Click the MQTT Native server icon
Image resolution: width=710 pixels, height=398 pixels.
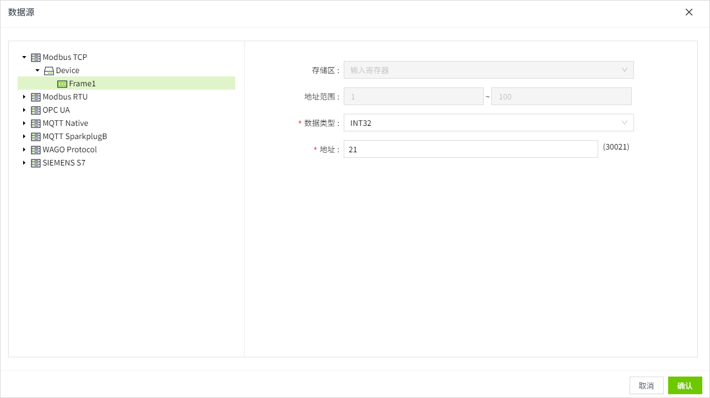click(36, 123)
